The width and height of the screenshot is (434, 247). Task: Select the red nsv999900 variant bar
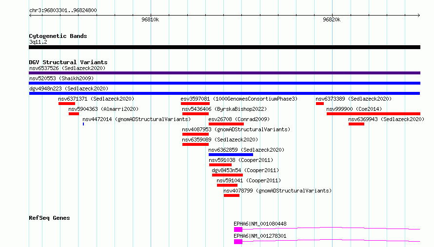point(374,114)
